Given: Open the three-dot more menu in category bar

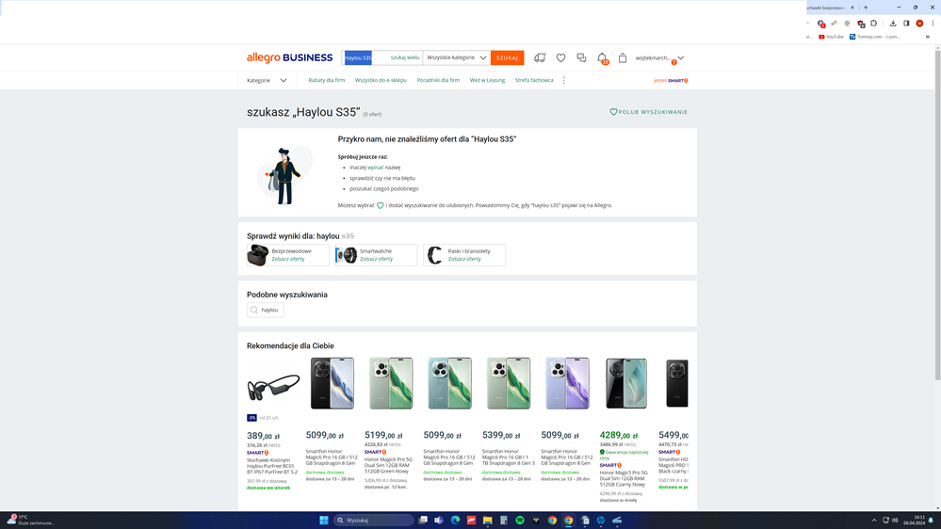Looking at the screenshot, I should tap(563, 80).
